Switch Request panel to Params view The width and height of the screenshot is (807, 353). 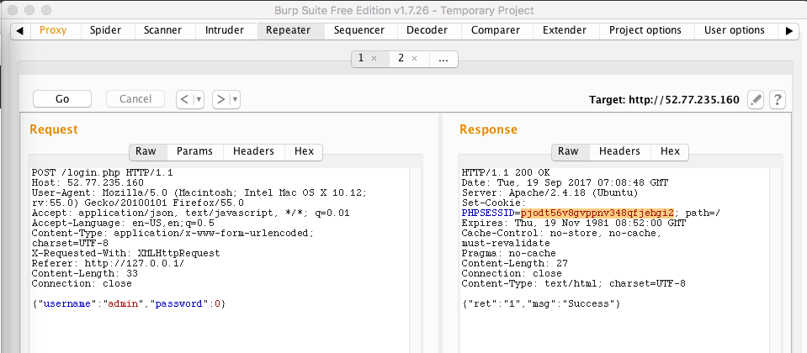pyautogui.click(x=194, y=151)
